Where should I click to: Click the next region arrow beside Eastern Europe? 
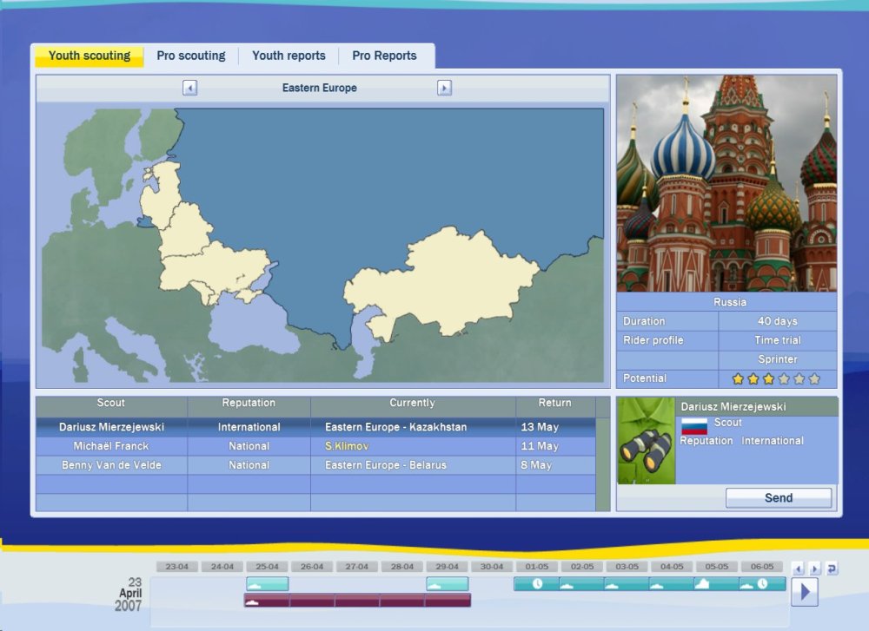coord(444,88)
